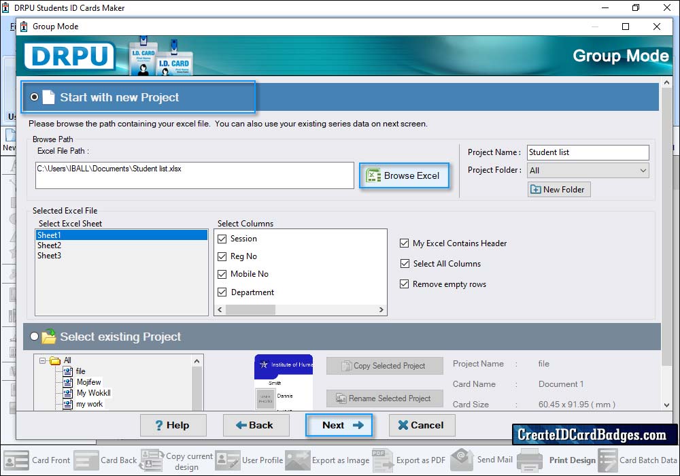The height and width of the screenshot is (476, 680).
Task: Click the Group Mode dialog title icon
Action: point(24,27)
